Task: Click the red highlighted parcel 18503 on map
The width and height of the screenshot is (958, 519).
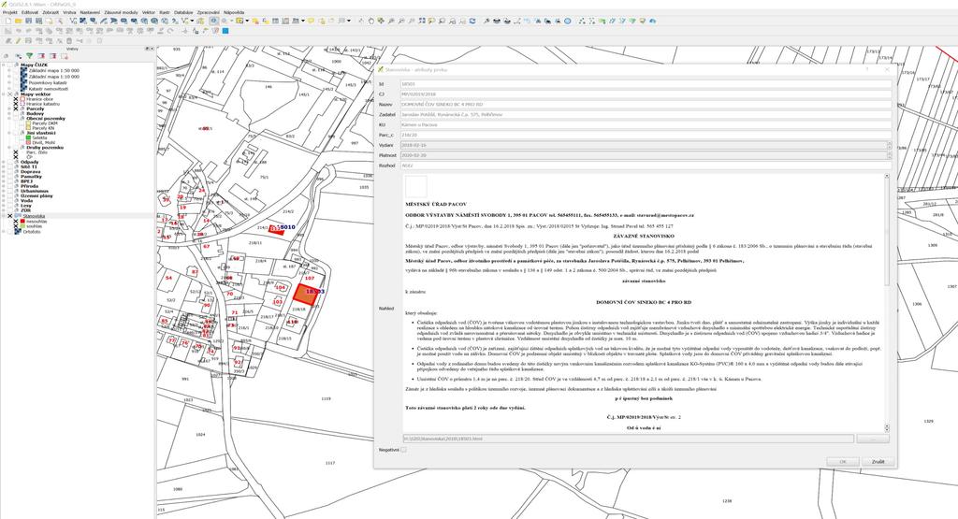Action: point(304,293)
